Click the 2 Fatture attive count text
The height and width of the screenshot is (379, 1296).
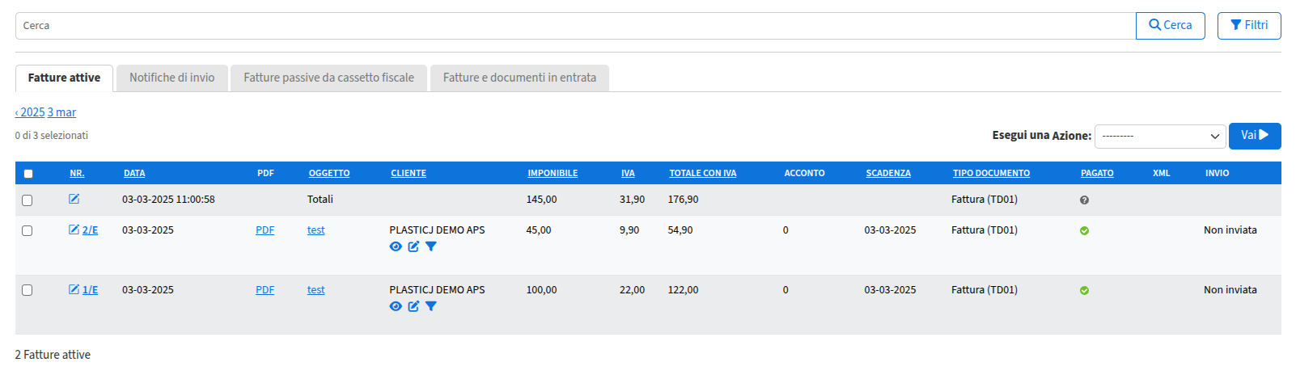[x=53, y=355]
